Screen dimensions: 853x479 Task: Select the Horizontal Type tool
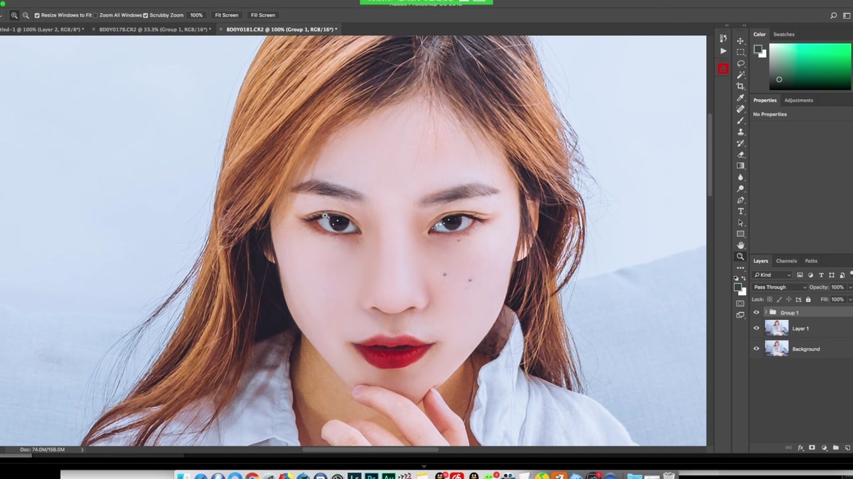click(x=740, y=212)
